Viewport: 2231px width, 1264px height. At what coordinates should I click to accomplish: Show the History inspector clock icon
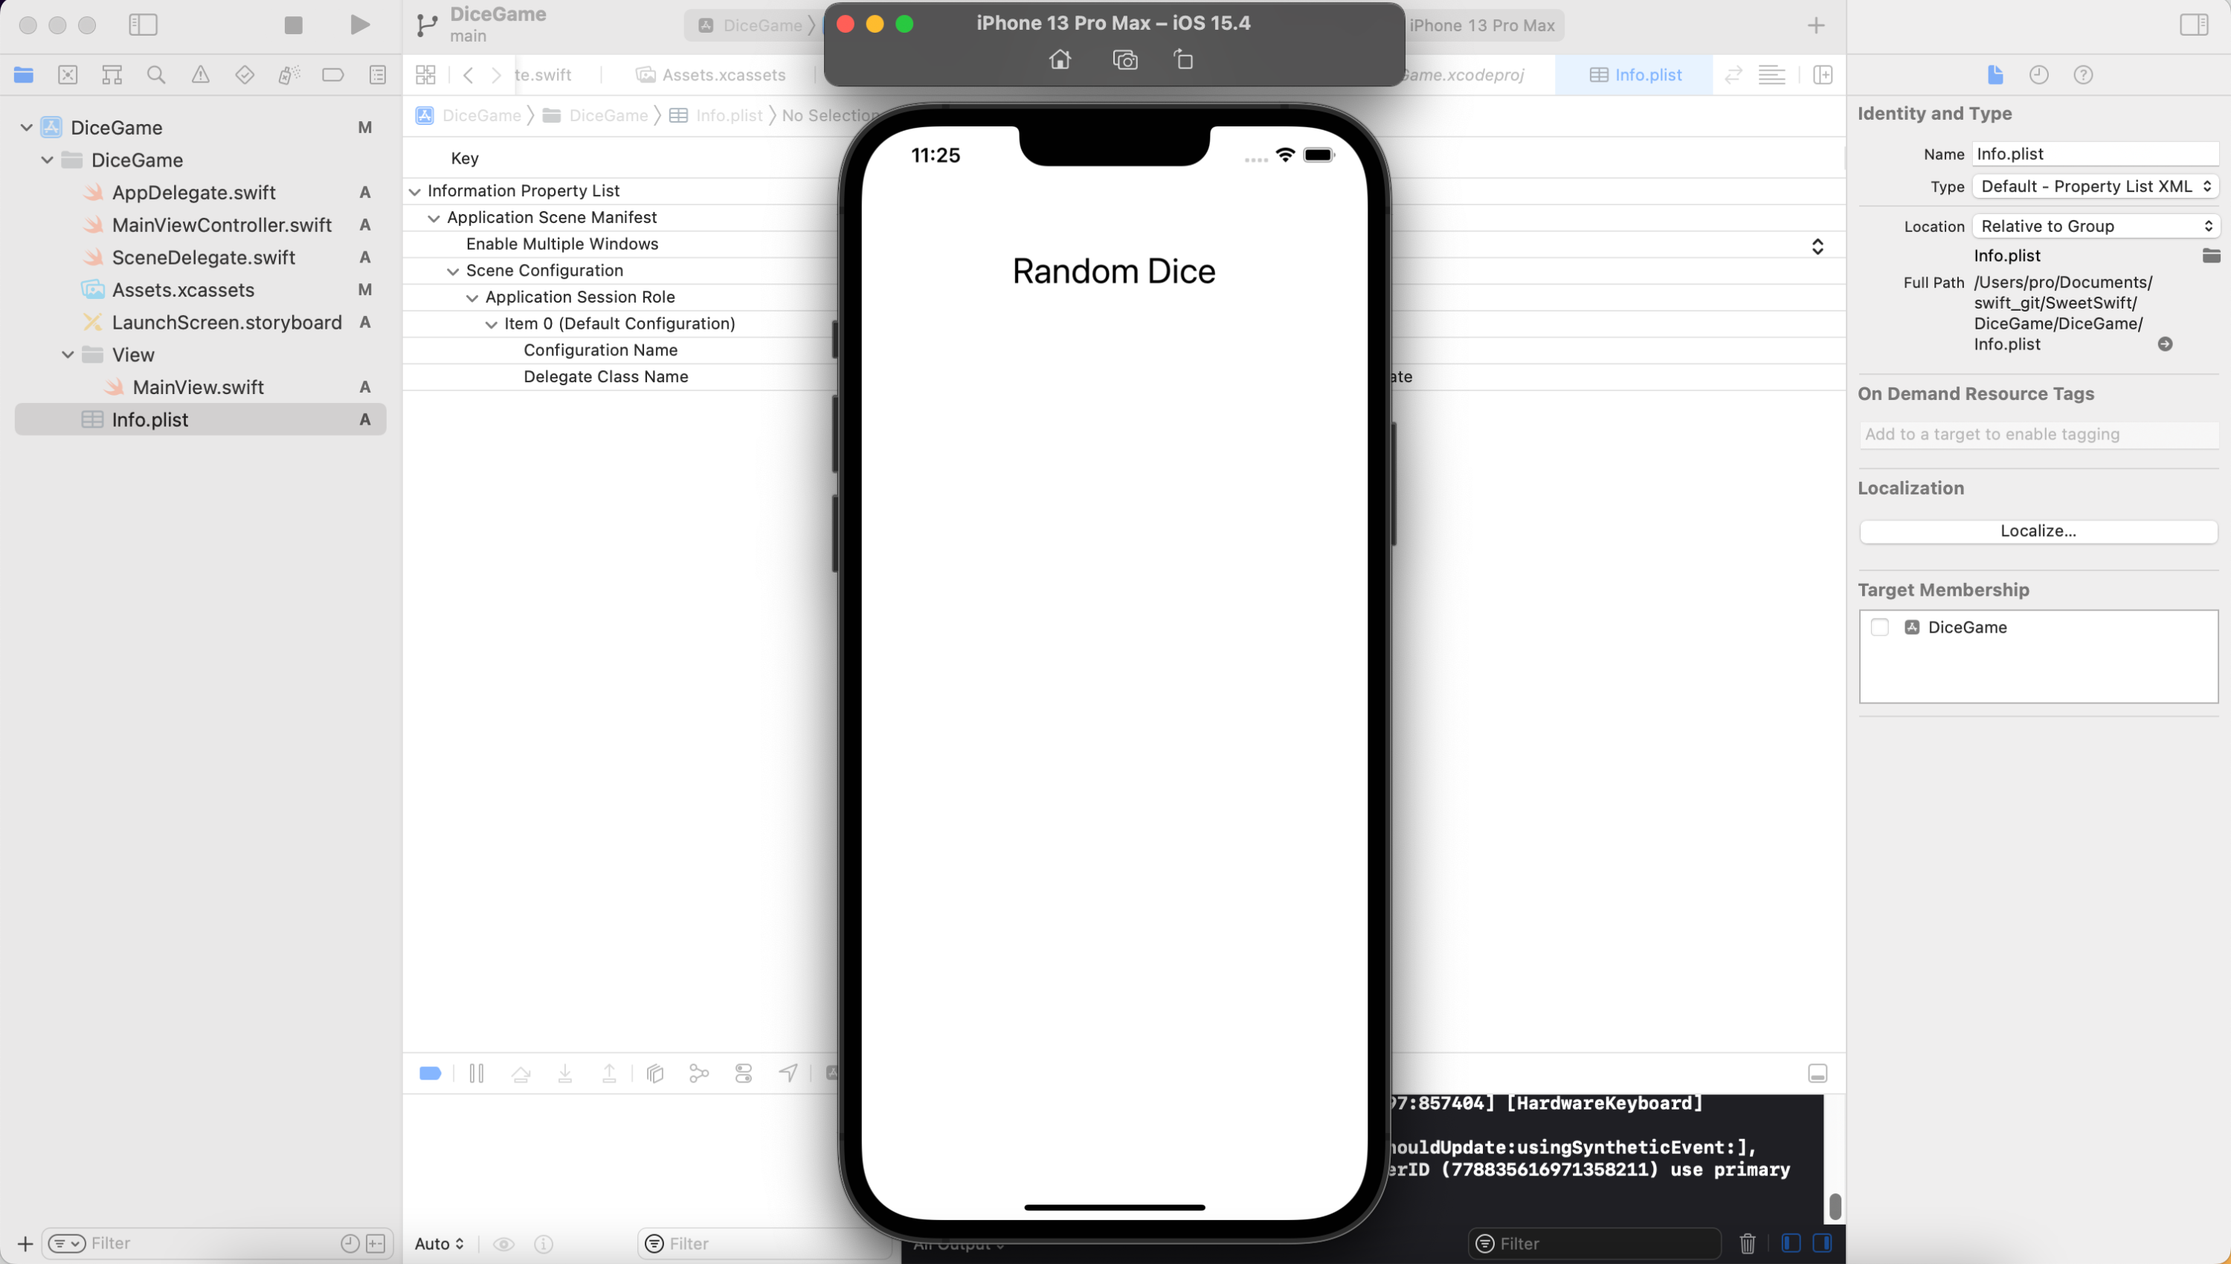tap(2039, 74)
